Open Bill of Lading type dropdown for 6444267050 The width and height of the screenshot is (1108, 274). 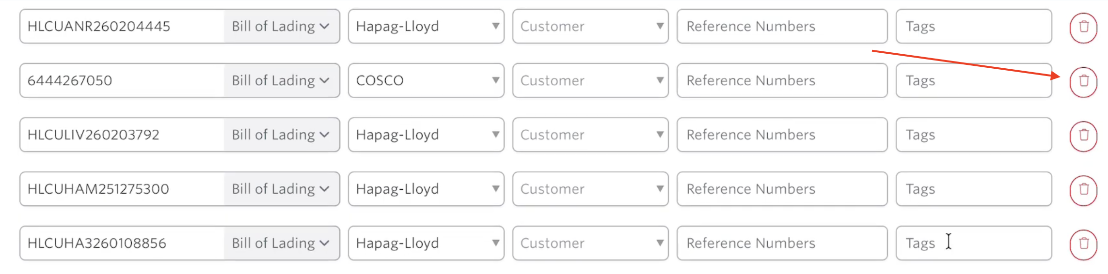pyautogui.click(x=281, y=80)
